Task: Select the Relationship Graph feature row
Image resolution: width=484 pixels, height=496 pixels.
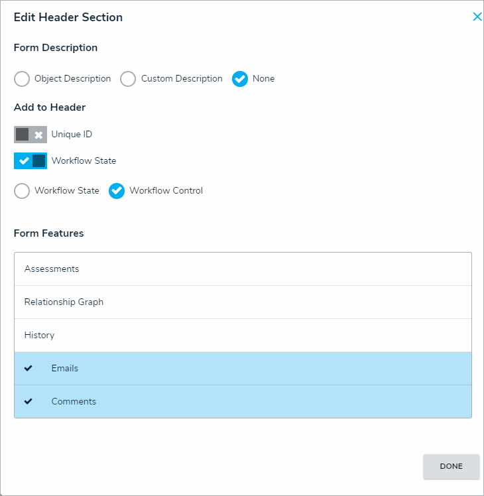Action: (243, 302)
